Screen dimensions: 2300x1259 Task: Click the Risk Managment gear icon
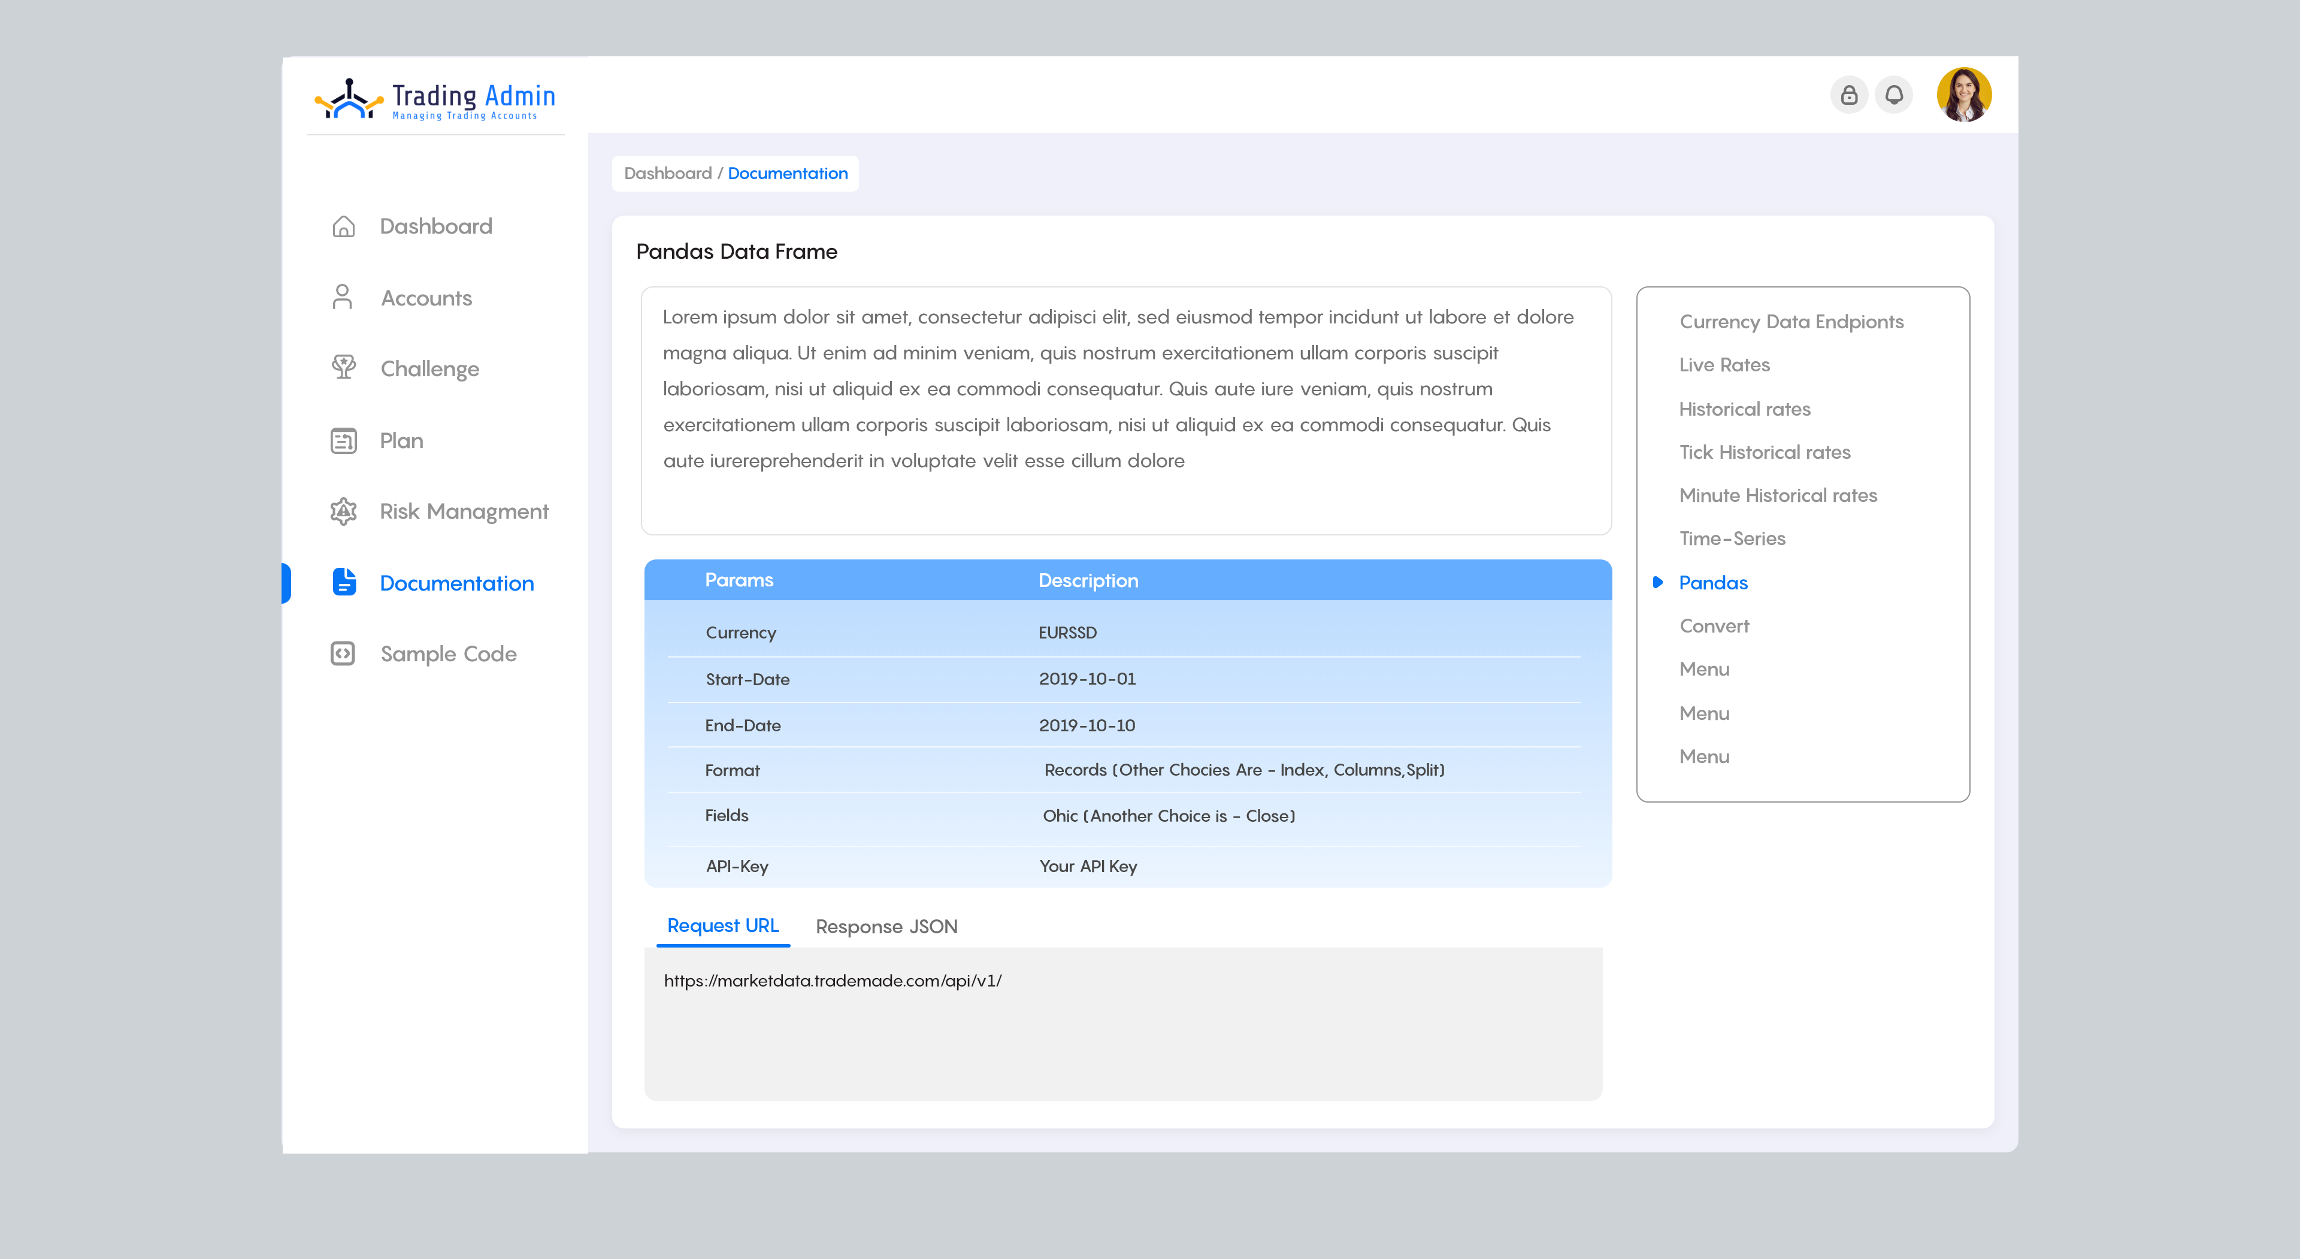(x=344, y=511)
